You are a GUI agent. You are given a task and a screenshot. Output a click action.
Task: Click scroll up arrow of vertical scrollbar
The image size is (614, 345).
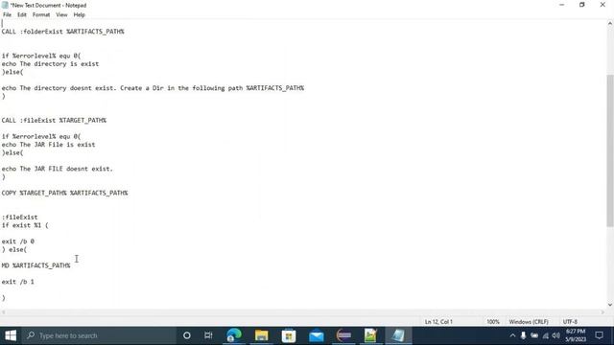tap(610, 23)
